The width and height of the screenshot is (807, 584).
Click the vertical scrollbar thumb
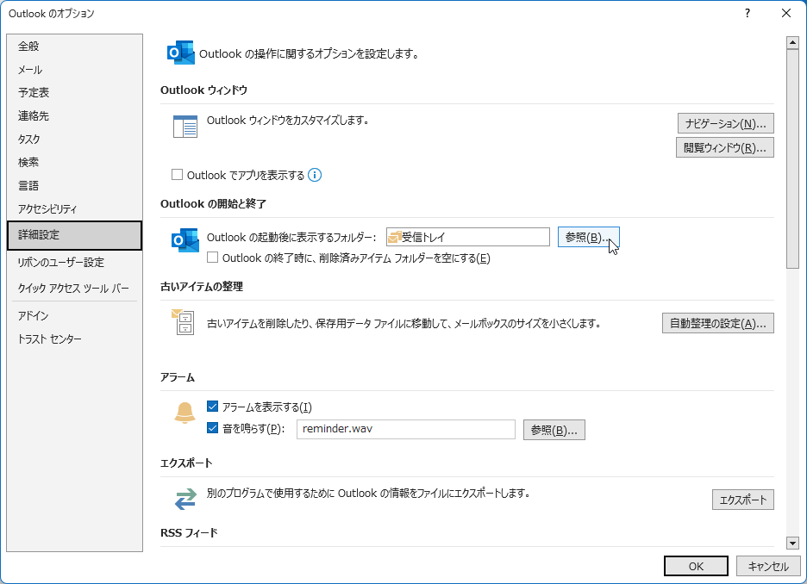(x=792, y=158)
